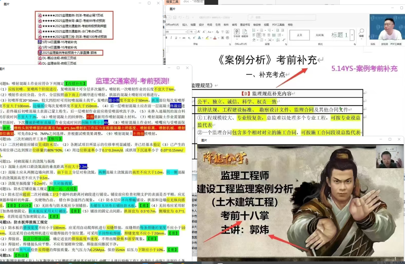Open the 布局 ribbon tab
Image resolution: width=405 pixels, height=264 pixels.
click(209, 25)
